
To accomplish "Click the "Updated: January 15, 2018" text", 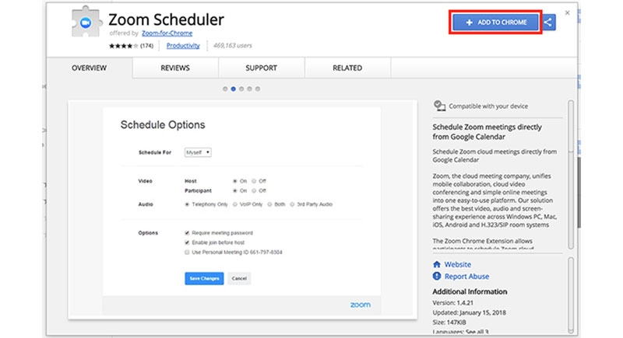I will [470, 312].
